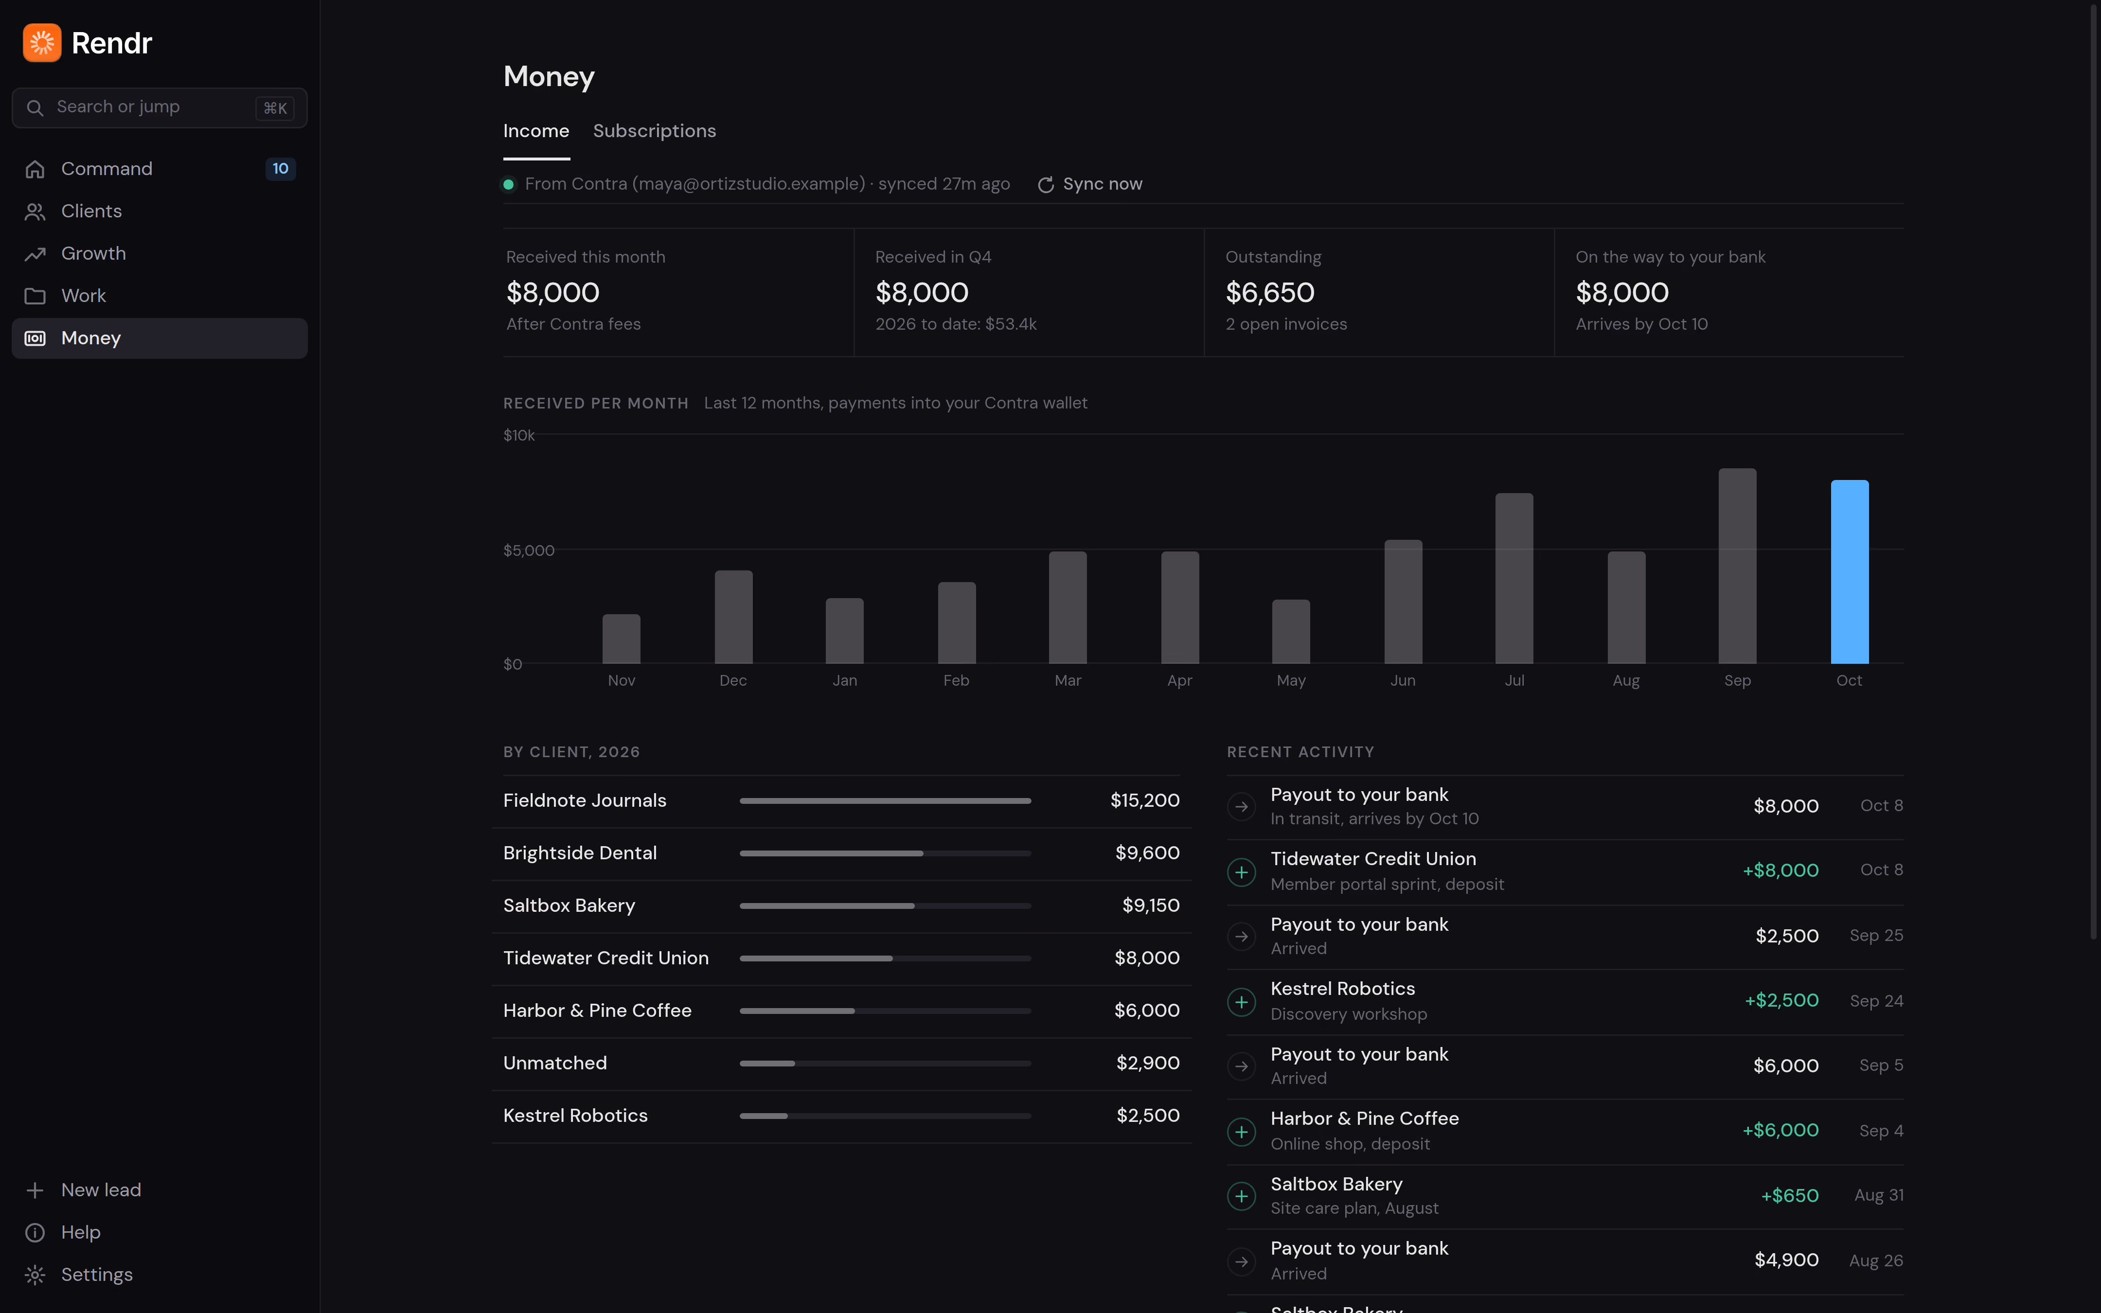Click the Clients people icon
Viewport: 2101px width, 1313px height.
coord(35,212)
